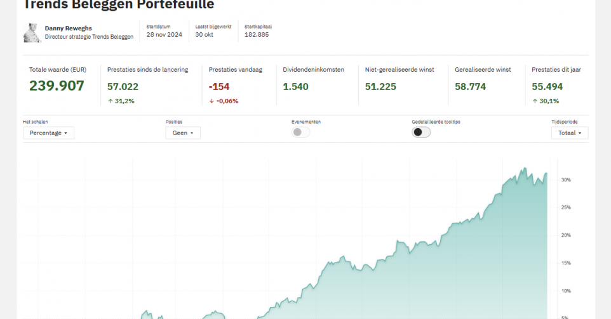Click the peak of the performance chart
The width and height of the screenshot is (611, 319).
(525, 169)
